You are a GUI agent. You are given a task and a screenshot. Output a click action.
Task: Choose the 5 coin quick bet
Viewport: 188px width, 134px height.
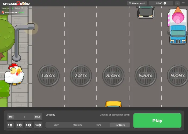click(x=28, y=125)
